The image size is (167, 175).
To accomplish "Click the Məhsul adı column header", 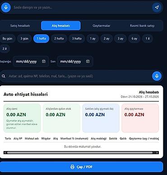I will pyautogui.click(x=32, y=138).
